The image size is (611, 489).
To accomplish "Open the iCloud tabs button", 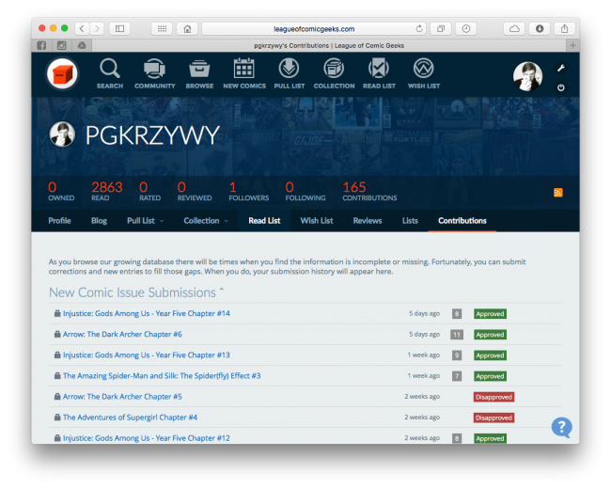I will tap(514, 29).
